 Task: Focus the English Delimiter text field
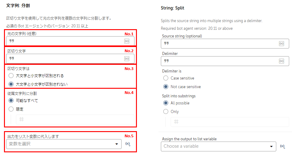point(225,61)
